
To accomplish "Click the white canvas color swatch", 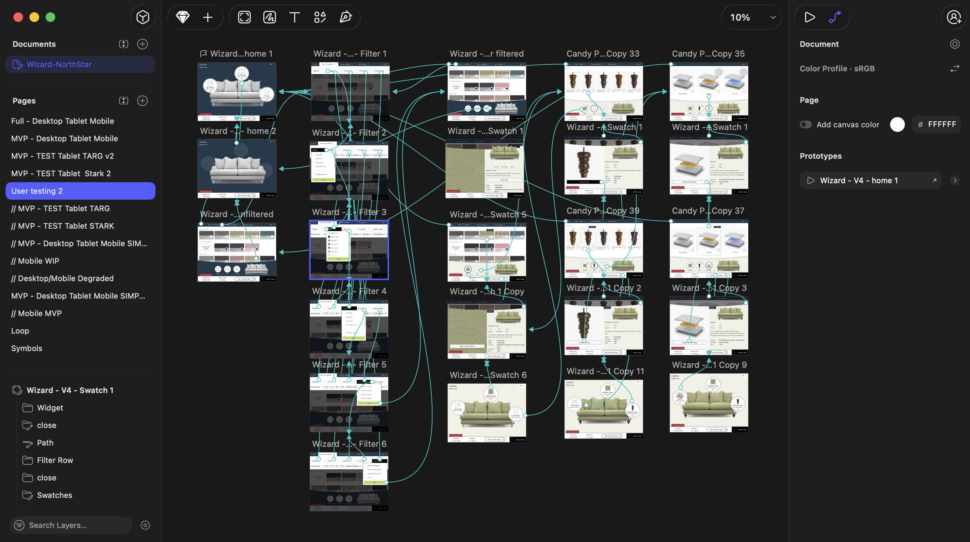I will point(897,124).
